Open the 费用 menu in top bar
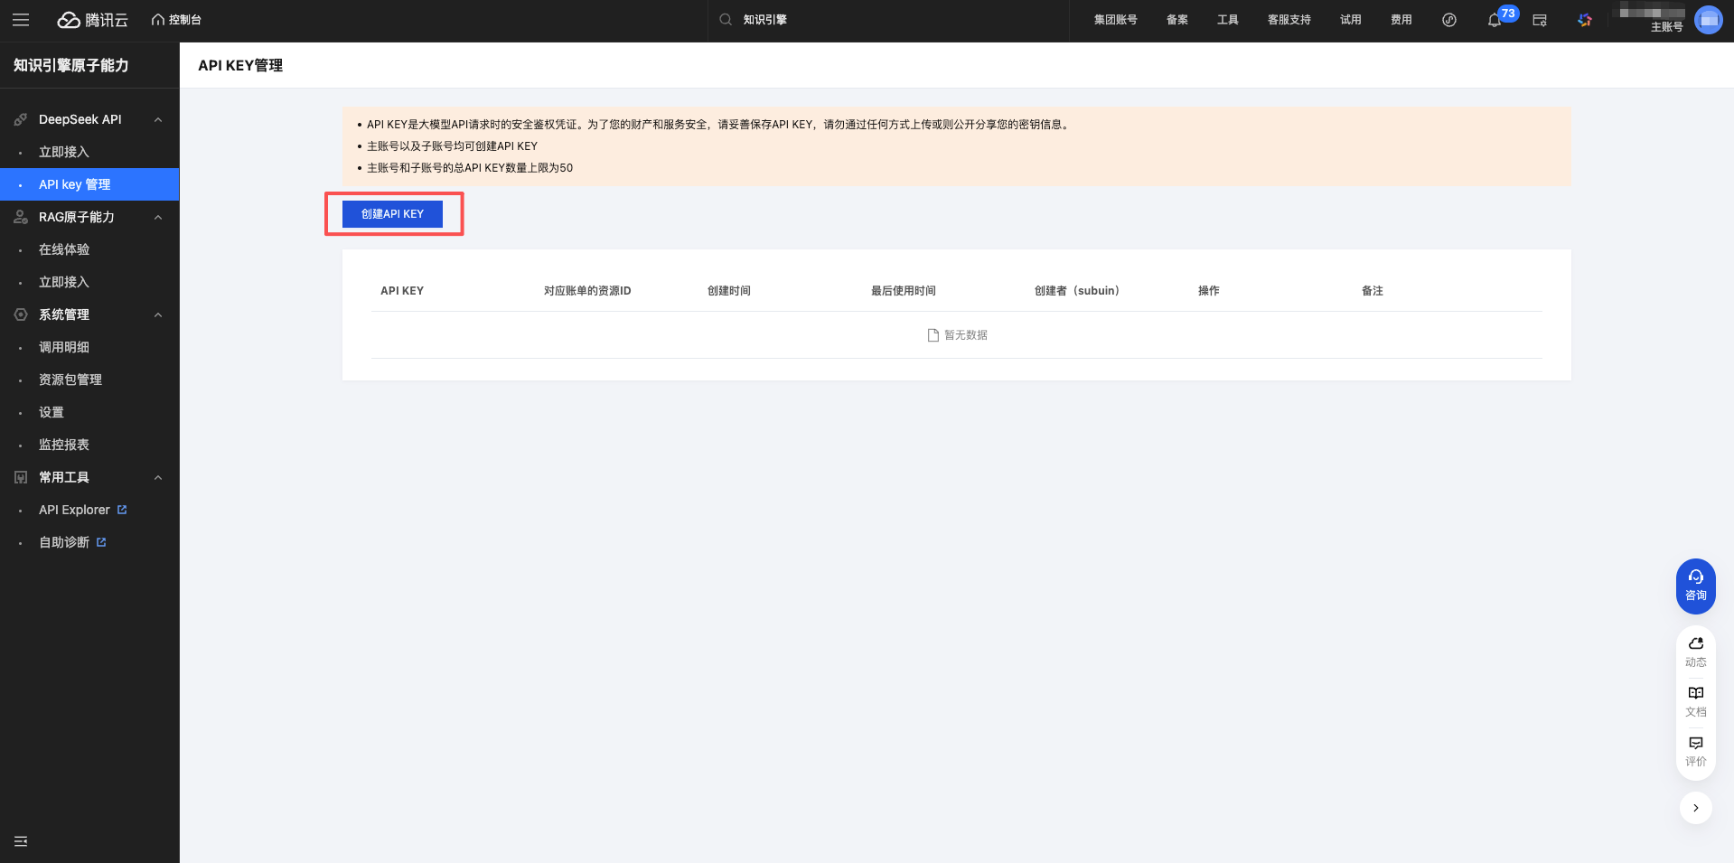1734x863 pixels. (x=1401, y=19)
